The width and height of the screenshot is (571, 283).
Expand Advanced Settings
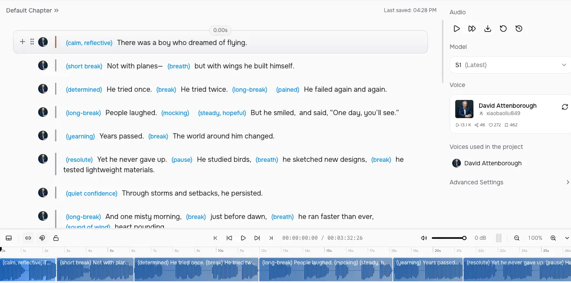click(510, 182)
